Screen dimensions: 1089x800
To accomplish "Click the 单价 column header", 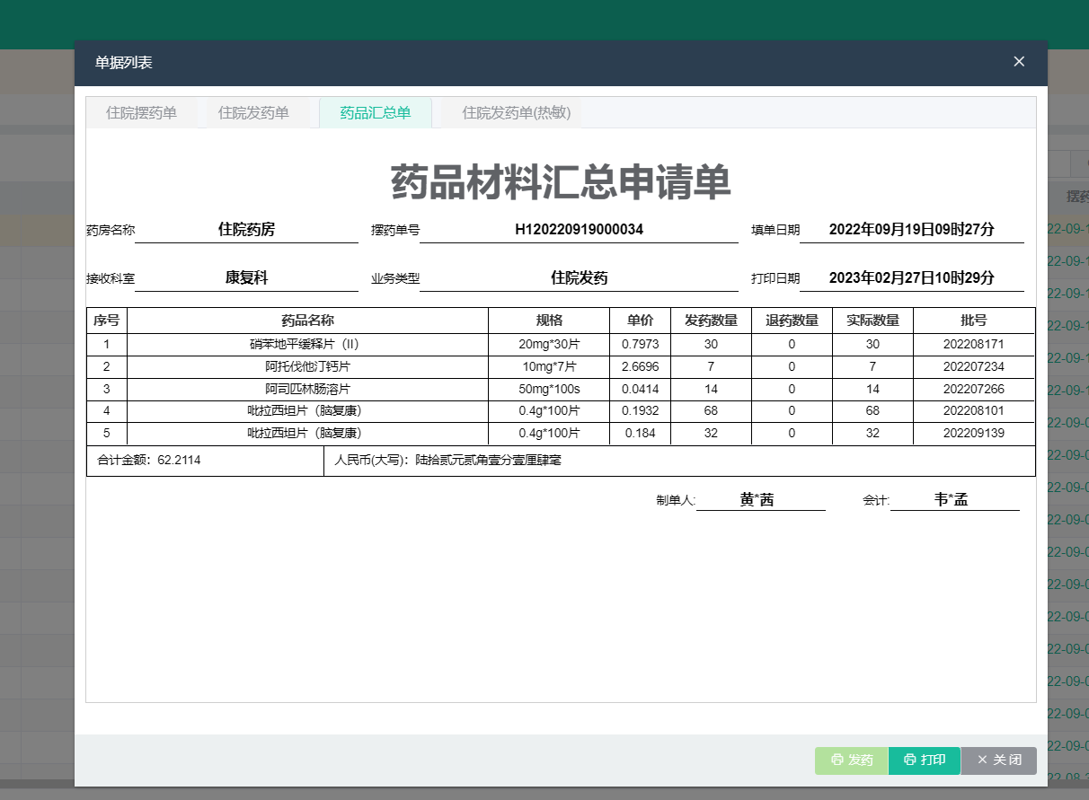I will click(641, 321).
